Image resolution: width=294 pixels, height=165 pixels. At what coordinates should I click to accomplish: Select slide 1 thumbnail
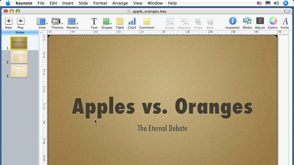19,43
